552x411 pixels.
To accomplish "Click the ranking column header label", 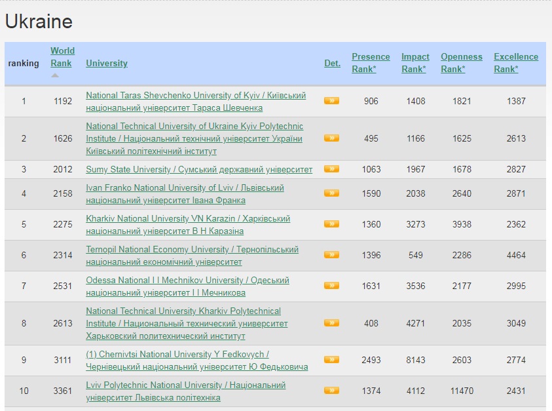I will pyautogui.click(x=24, y=63).
